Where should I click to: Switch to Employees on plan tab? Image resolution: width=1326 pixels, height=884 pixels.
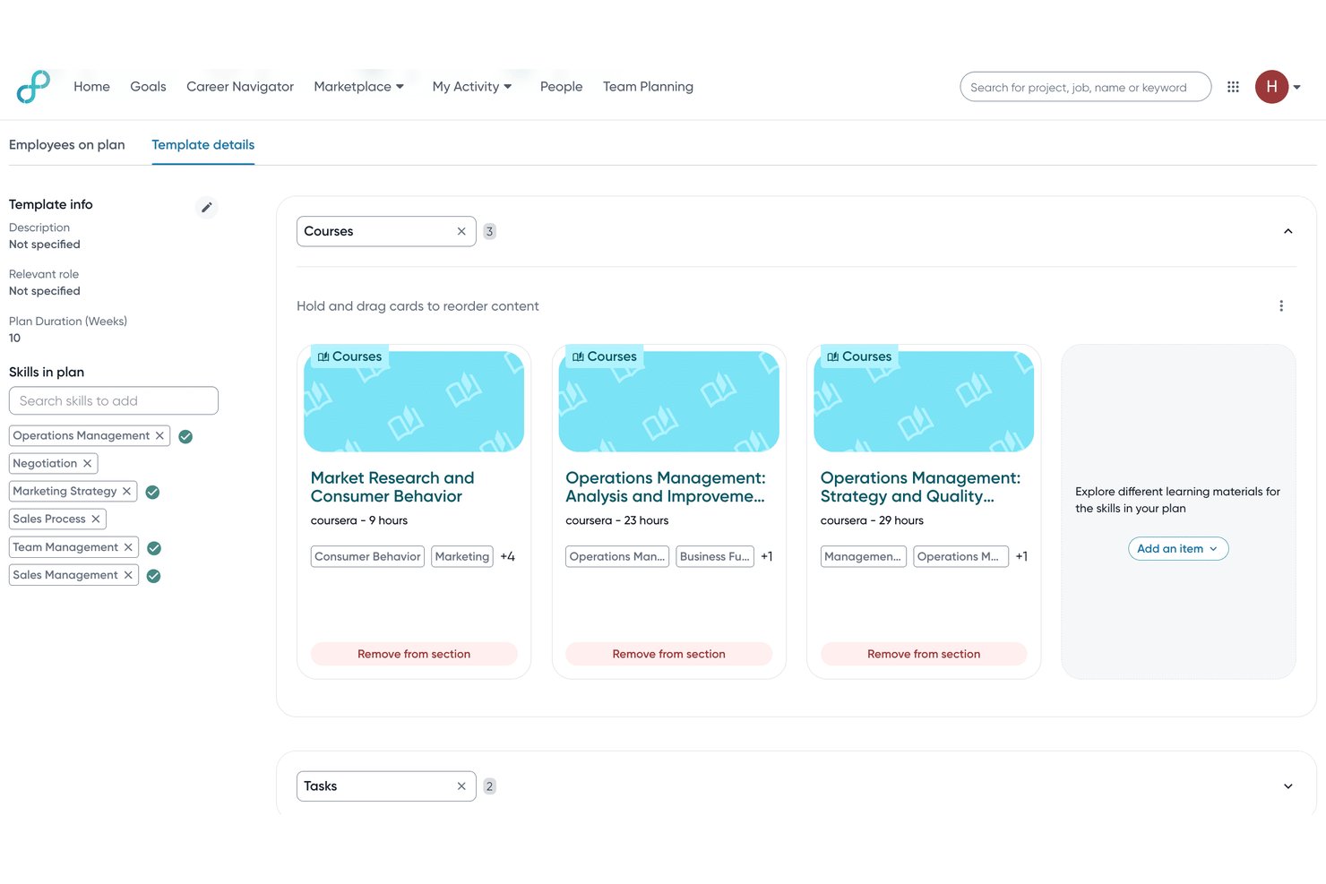coord(67,145)
